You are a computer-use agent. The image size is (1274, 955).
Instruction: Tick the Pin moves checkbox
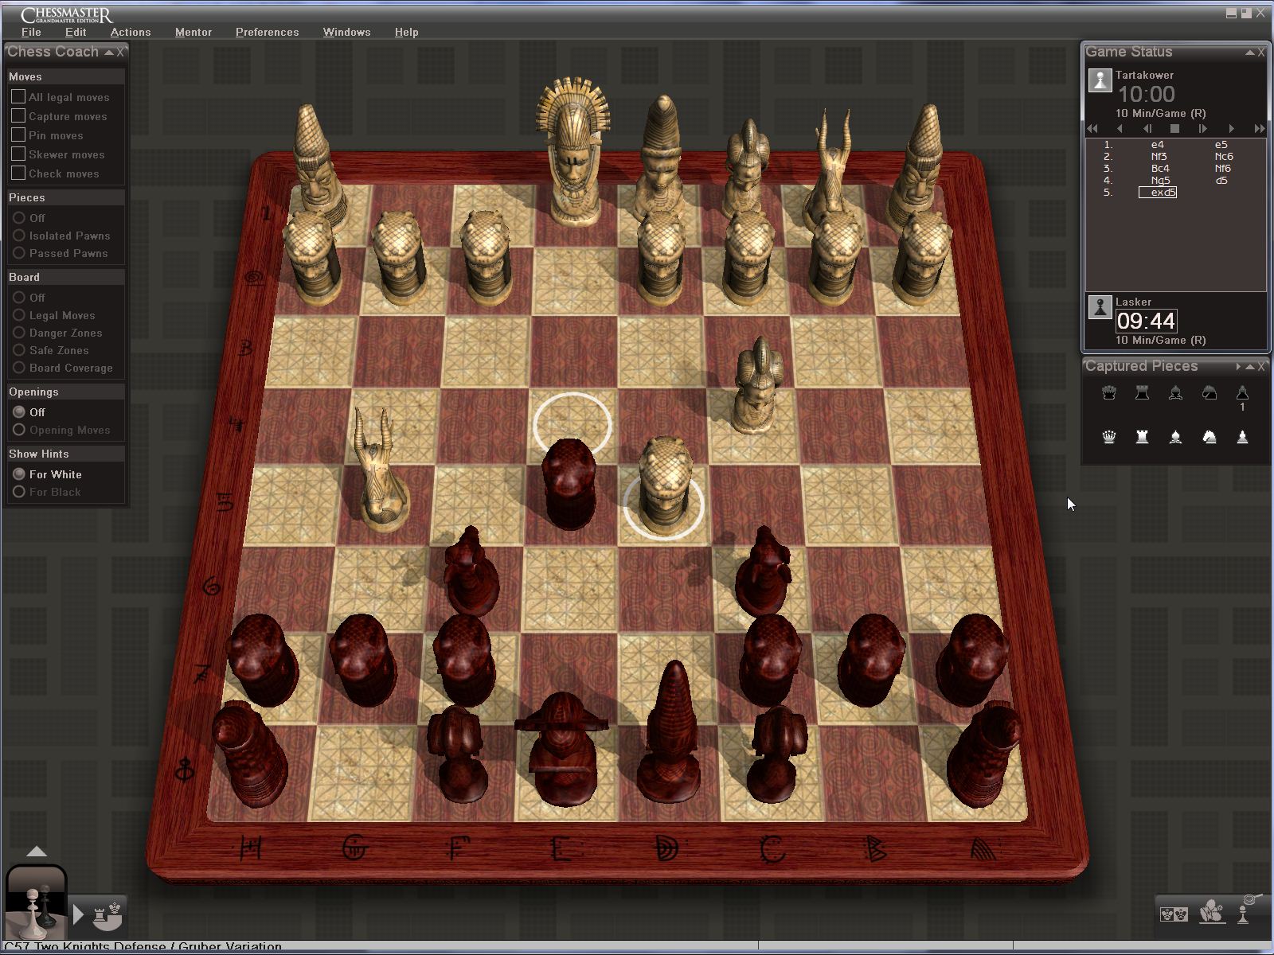point(18,134)
